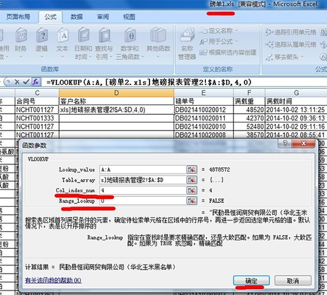
Task: Click time cell 2014-10-02 13:11:25
Action: (x=296, y=110)
